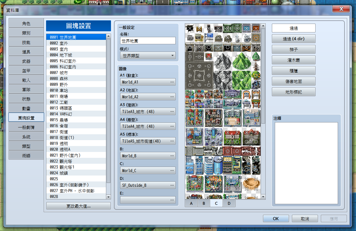
Task: Browse image for A4 (牆壁) field
Action: tap(148, 126)
